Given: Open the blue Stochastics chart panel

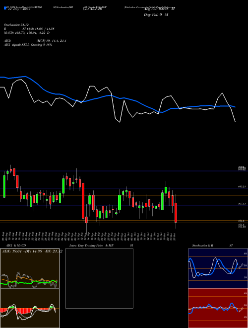Looking at the screenshot, I should pyautogui.click(x=218, y=268).
